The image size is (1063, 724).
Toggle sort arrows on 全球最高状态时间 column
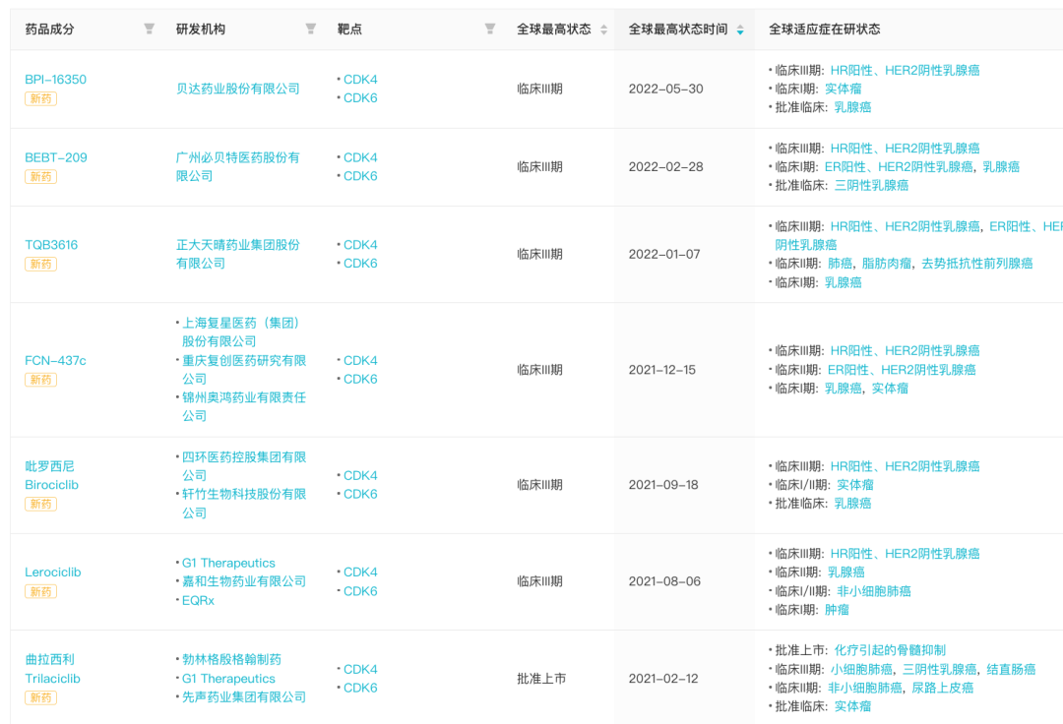point(739,30)
